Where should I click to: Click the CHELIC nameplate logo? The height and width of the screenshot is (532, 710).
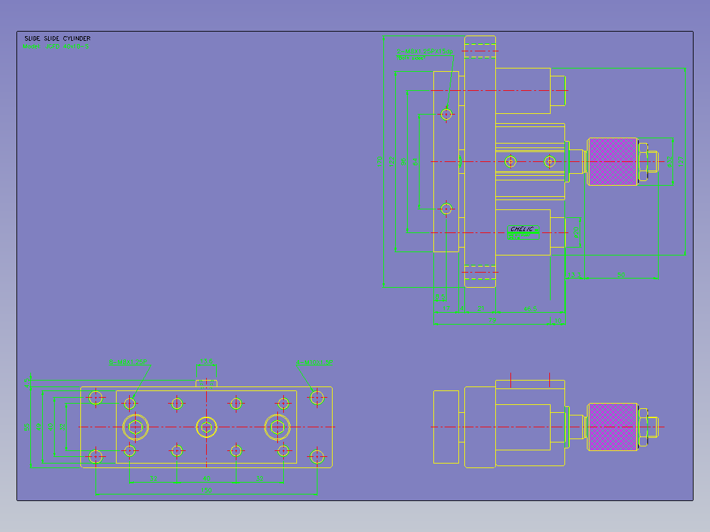coord(523,232)
